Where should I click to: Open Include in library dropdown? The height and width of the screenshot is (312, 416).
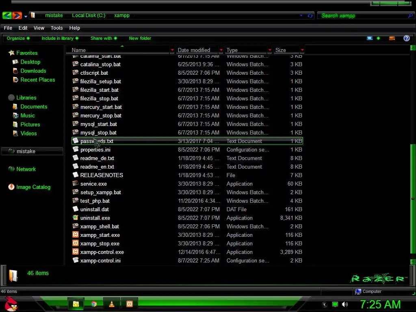pyautogui.click(x=60, y=38)
